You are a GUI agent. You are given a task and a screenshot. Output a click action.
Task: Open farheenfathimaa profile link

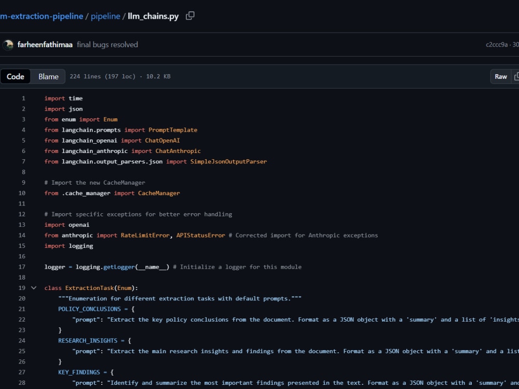pyautogui.click(x=45, y=45)
